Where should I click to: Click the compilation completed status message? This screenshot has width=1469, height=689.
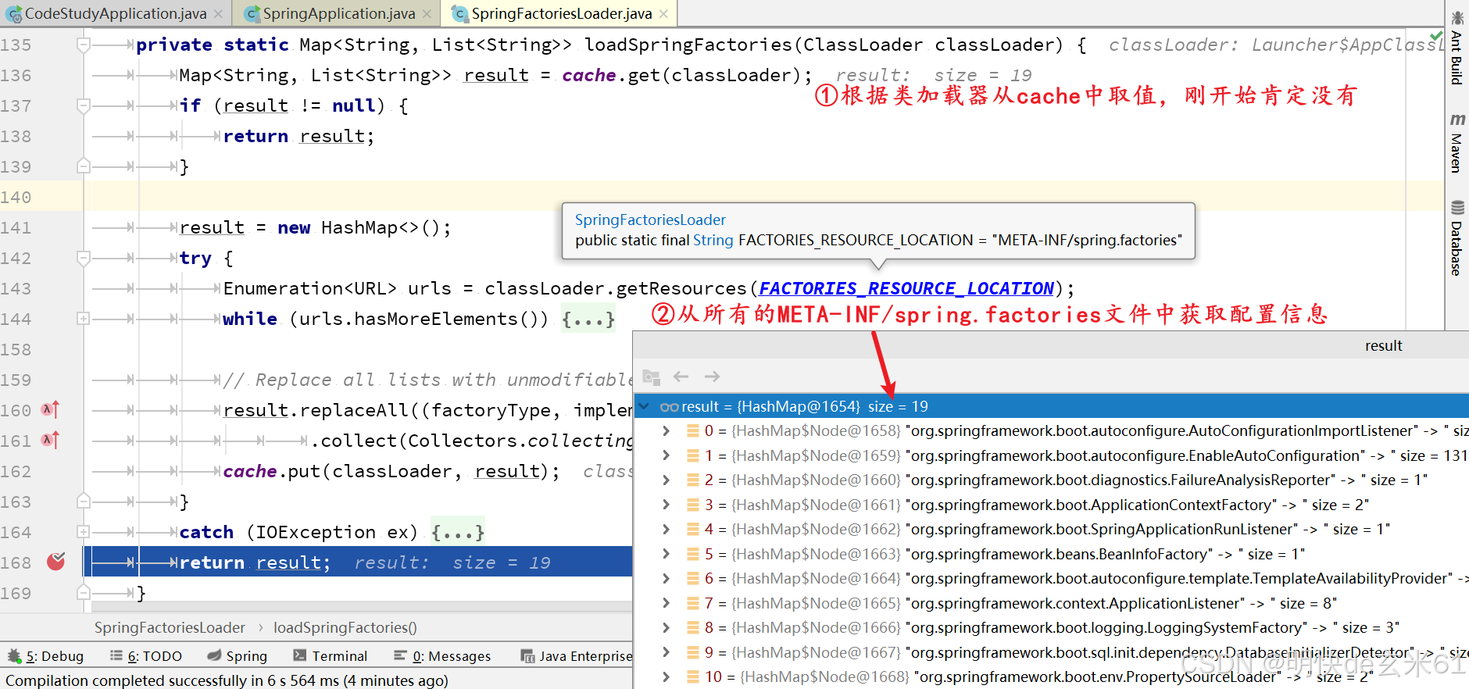(x=227, y=680)
